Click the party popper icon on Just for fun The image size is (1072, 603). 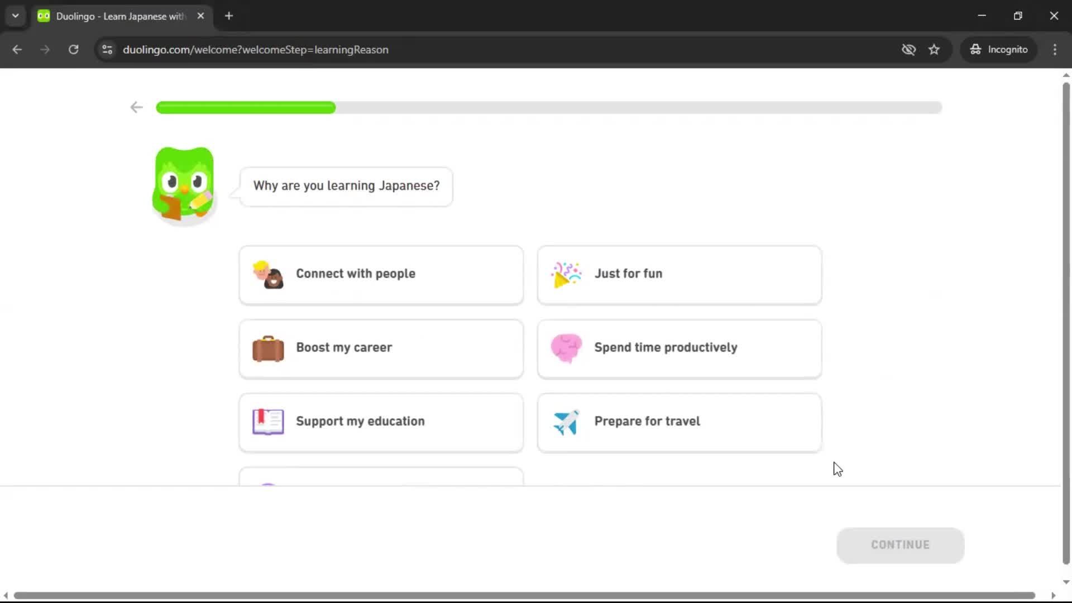coord(566,275)
